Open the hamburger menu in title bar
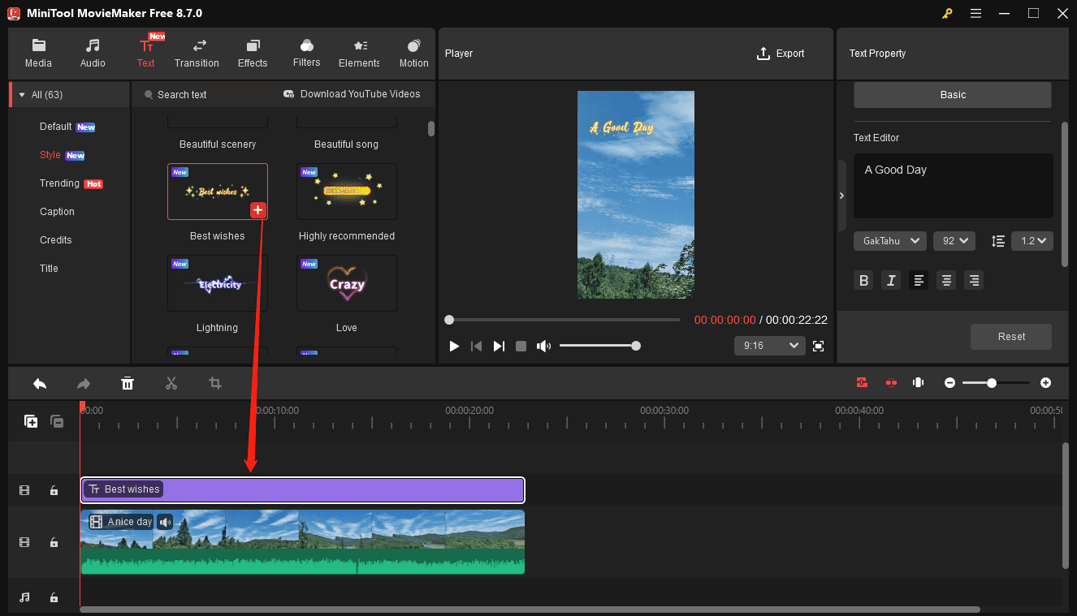This screenshot has width=1077, height=616. coord(975,13)
